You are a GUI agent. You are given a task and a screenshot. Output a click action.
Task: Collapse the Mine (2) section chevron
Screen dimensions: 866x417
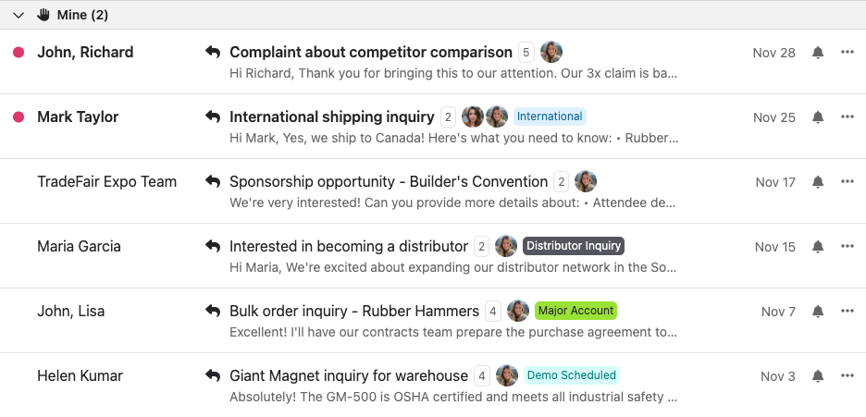[19, 15]
